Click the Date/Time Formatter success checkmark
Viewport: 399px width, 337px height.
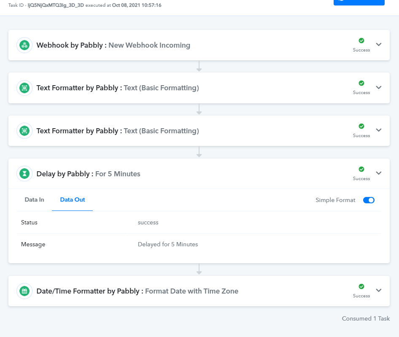361,286
